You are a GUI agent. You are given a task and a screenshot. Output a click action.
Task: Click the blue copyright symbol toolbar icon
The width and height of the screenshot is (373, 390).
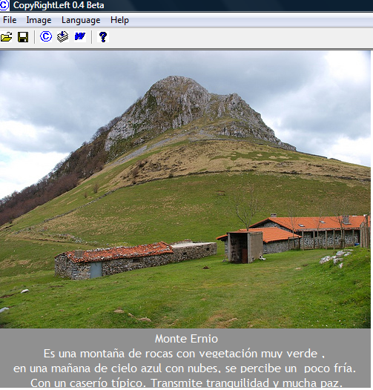tap(46, 36)
